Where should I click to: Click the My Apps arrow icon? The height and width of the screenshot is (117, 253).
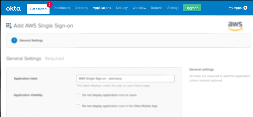245,8
